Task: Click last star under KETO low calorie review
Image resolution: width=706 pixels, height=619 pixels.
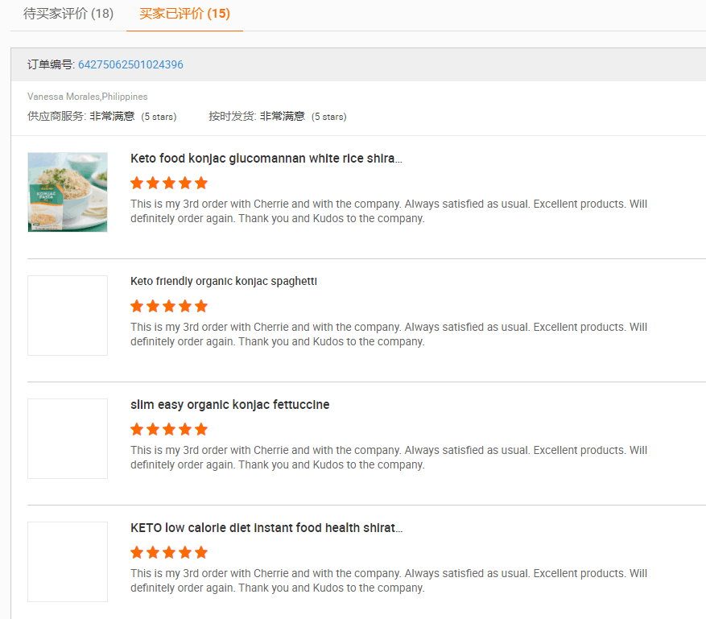Action: pos(201,552)
